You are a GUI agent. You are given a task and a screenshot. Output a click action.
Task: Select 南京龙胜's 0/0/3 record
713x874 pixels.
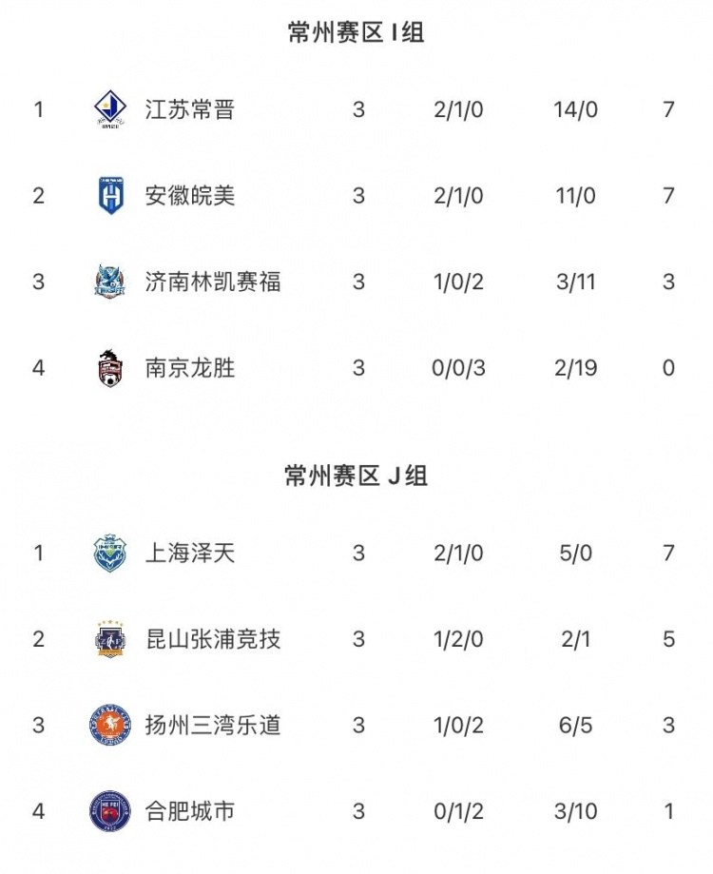(x=458, y=369)
